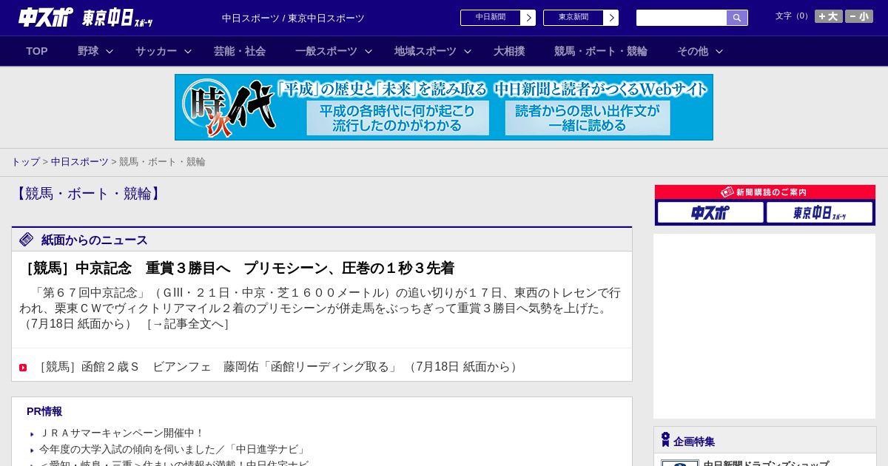Open 中日新聞ドラゴンズショップ thumbnail

pyautogui.click(x=680, y=463)
